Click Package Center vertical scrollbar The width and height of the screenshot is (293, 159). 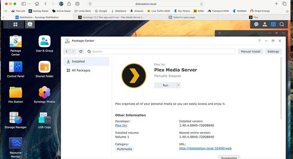click(x=281, y=88)
